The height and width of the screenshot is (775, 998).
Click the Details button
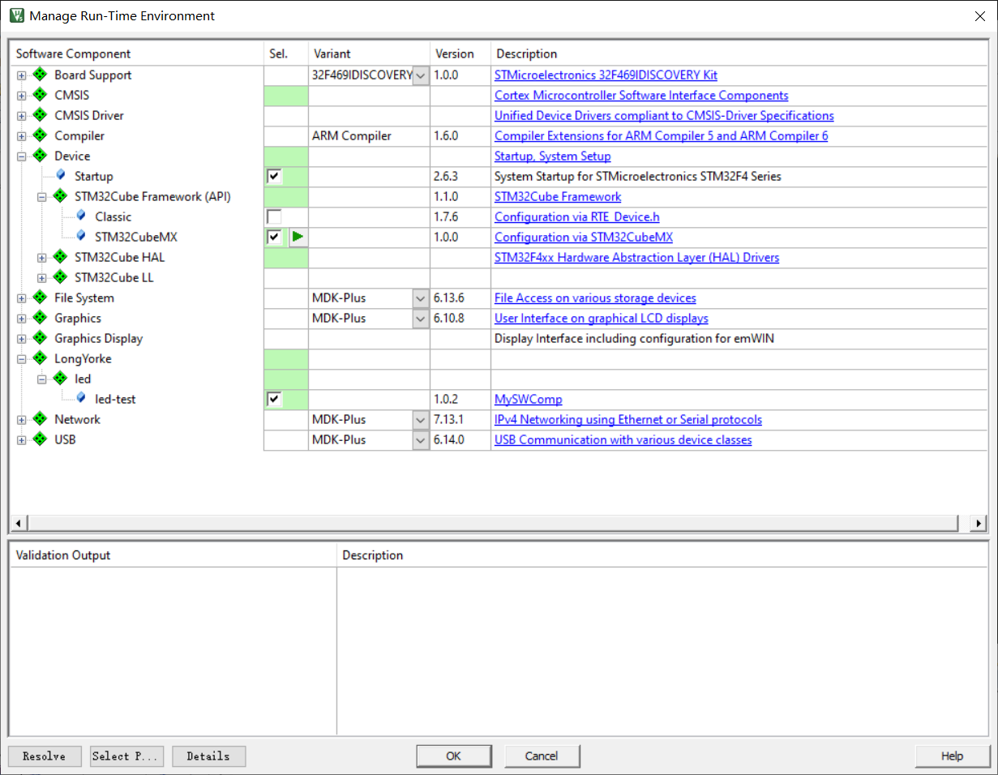point(208,756)
